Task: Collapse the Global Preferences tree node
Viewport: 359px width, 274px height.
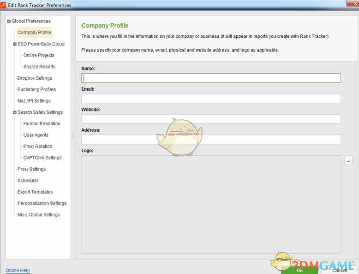Action: pyautogui.click(x=9, y=22)
